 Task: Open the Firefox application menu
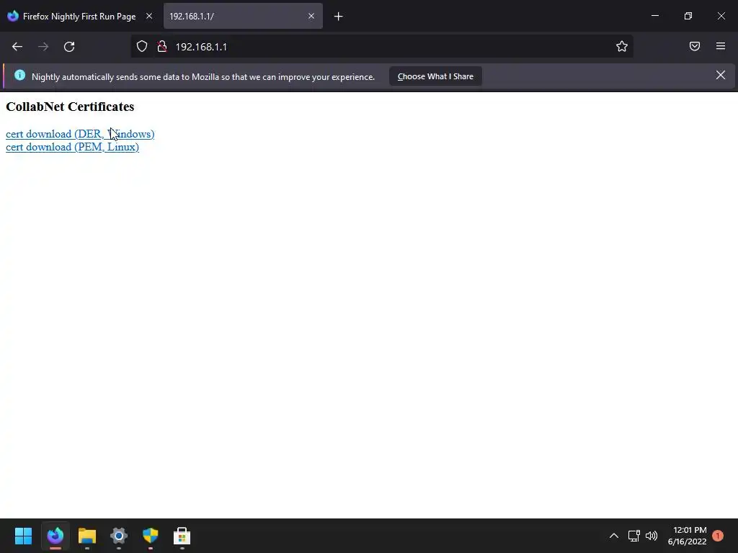click(x=721, y=46)
